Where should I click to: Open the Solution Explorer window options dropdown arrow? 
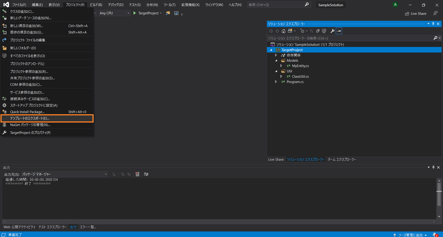pyautogui.click(x=428, y=24)
